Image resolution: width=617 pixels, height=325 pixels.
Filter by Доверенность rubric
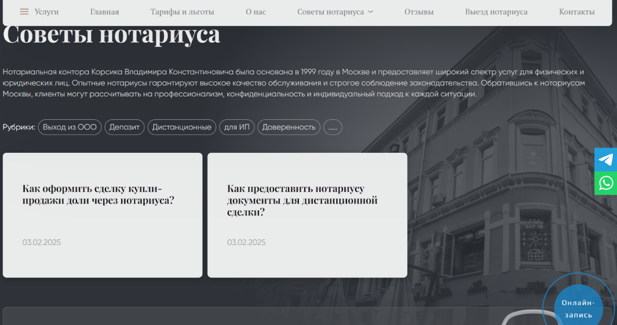pyautogui.click(x=289, y=127)
